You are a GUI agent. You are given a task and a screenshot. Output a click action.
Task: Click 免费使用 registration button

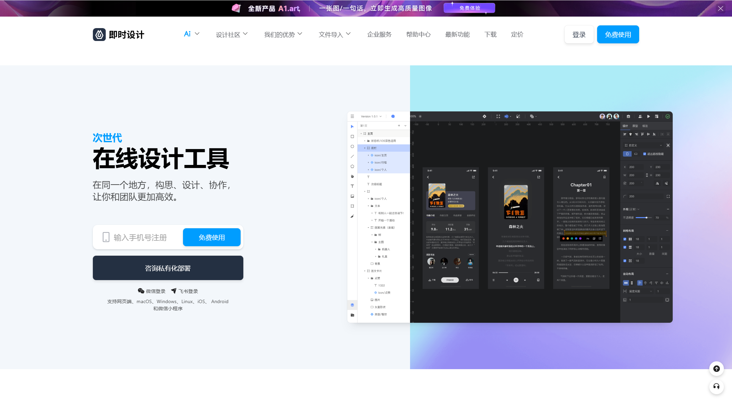click(x=212, y=237)
